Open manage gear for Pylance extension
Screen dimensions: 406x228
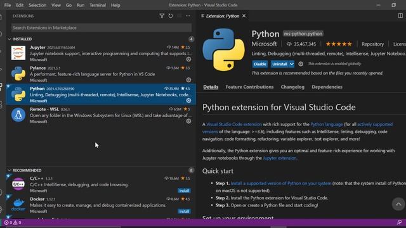point(188,80)
